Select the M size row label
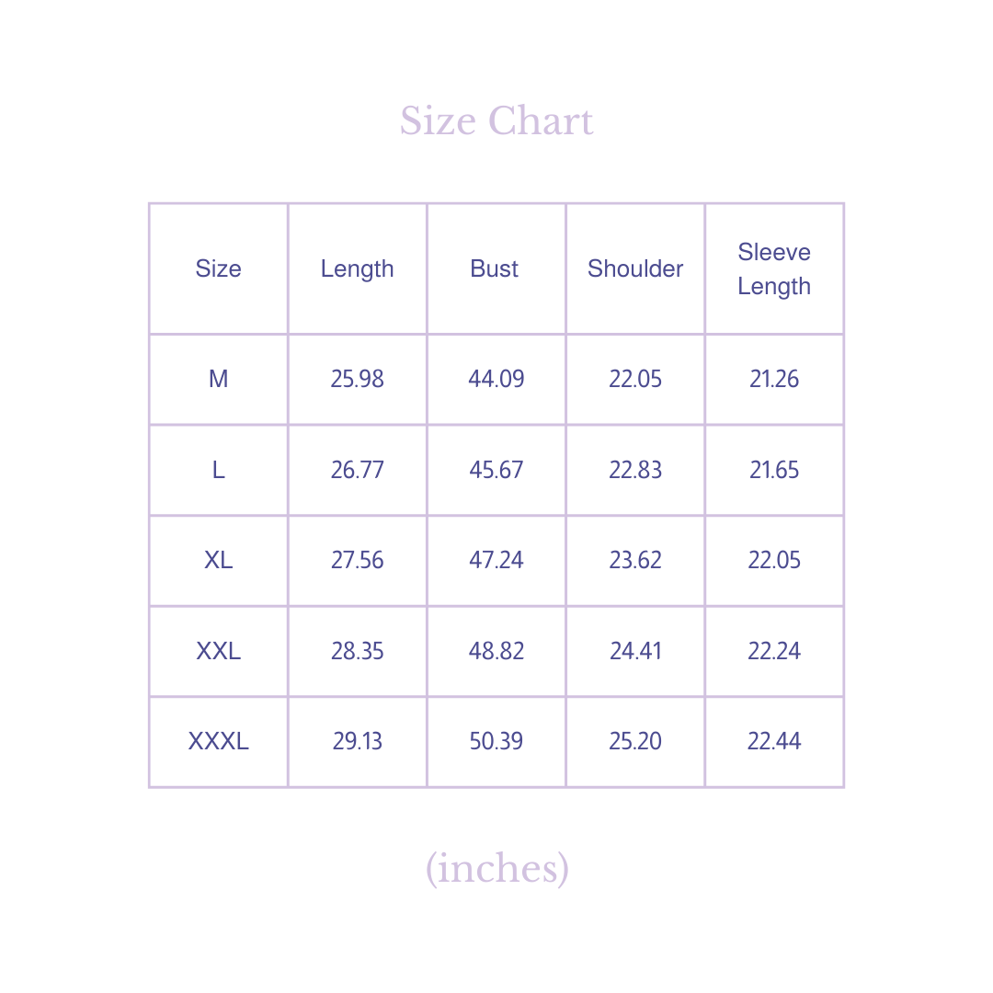This screenshot has width=993, height=993. pos(218,379)
